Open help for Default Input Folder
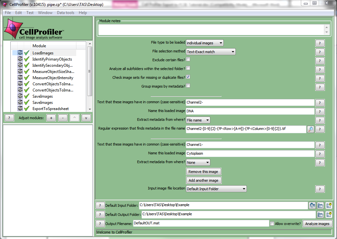Image resolution: width=337 pixels, height=239 pixels. point(100,205)
